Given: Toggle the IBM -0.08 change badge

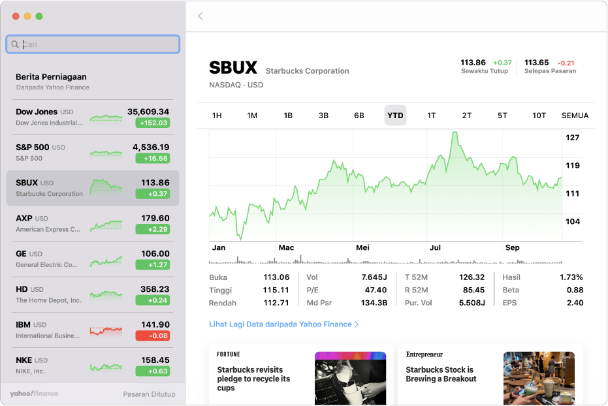Looking at the screenshot, I should (152, 336).
